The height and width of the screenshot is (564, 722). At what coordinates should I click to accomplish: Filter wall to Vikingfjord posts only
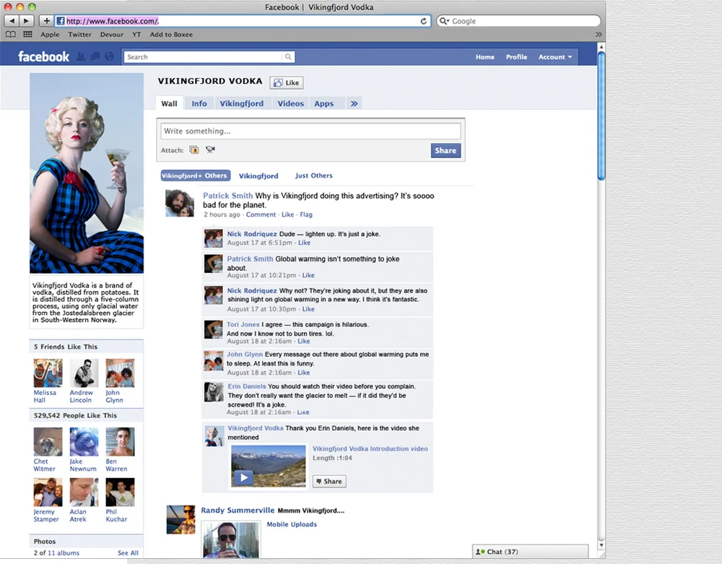click(x=258, y=176)
